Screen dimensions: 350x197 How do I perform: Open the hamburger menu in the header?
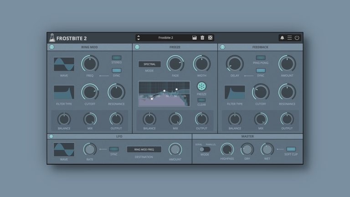289,38
